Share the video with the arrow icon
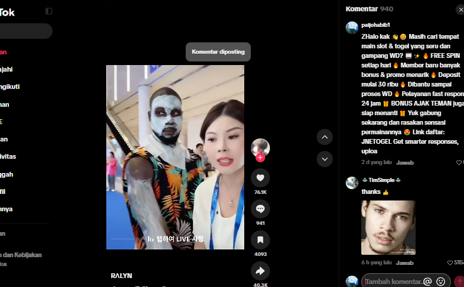Viewport: 464px width, 287px height. click(260, 271)
